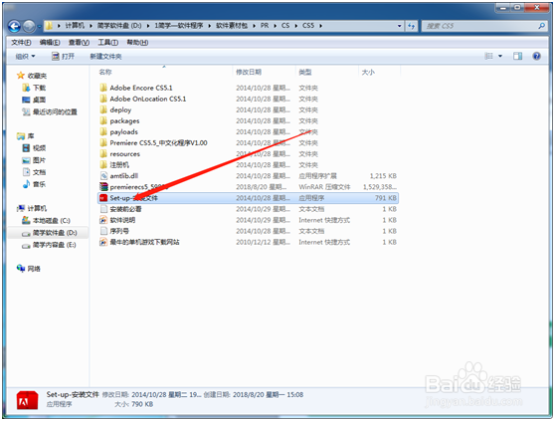The width and height of the screenshot is (555, 421).
Task: Click the 软件说明 internet shortcut icon
Action: pos(103,220)
